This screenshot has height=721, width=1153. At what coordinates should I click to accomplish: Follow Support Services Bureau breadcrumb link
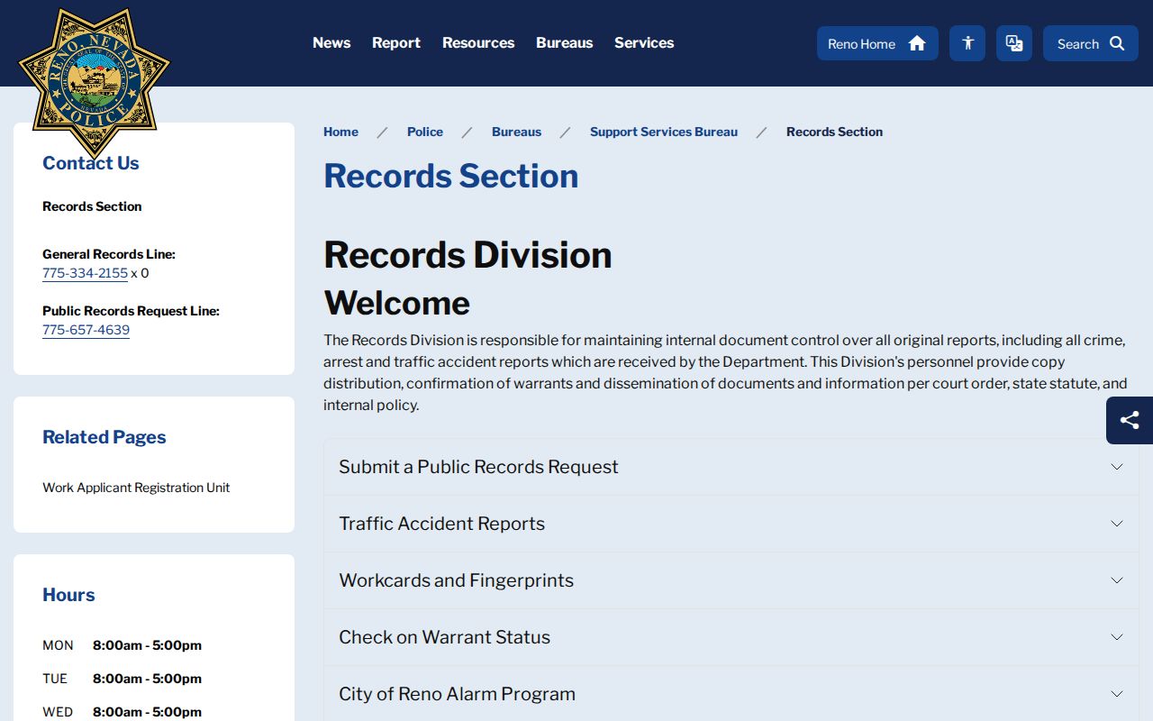(x=664, y=132)
